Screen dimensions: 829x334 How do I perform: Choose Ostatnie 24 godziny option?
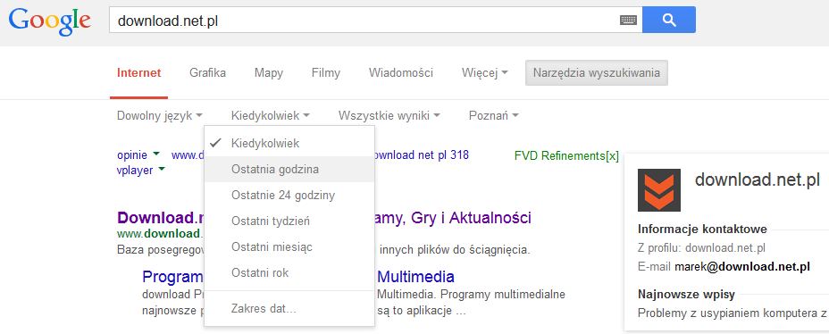pos(289,196)
